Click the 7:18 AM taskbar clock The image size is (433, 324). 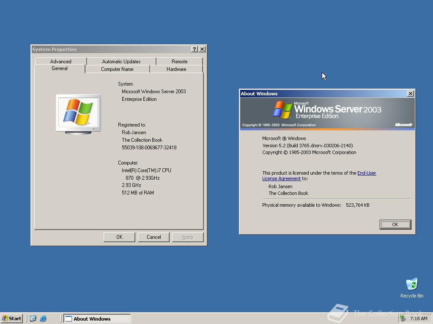tap(419, 319)
